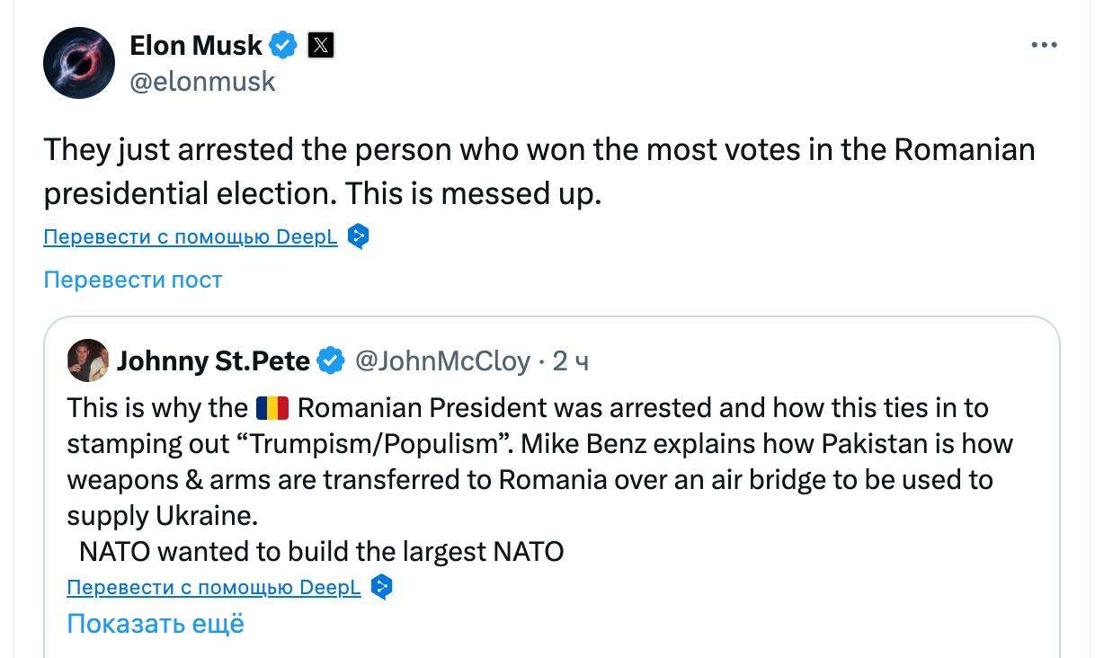Expand quoted post with "Показать ещё"

(156, 624)
